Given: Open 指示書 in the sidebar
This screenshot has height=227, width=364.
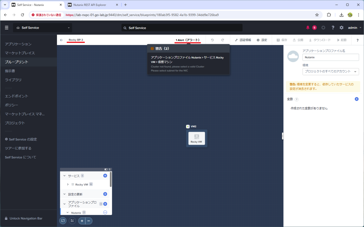Looking at the screenshot, I should (x=10, y=71).
